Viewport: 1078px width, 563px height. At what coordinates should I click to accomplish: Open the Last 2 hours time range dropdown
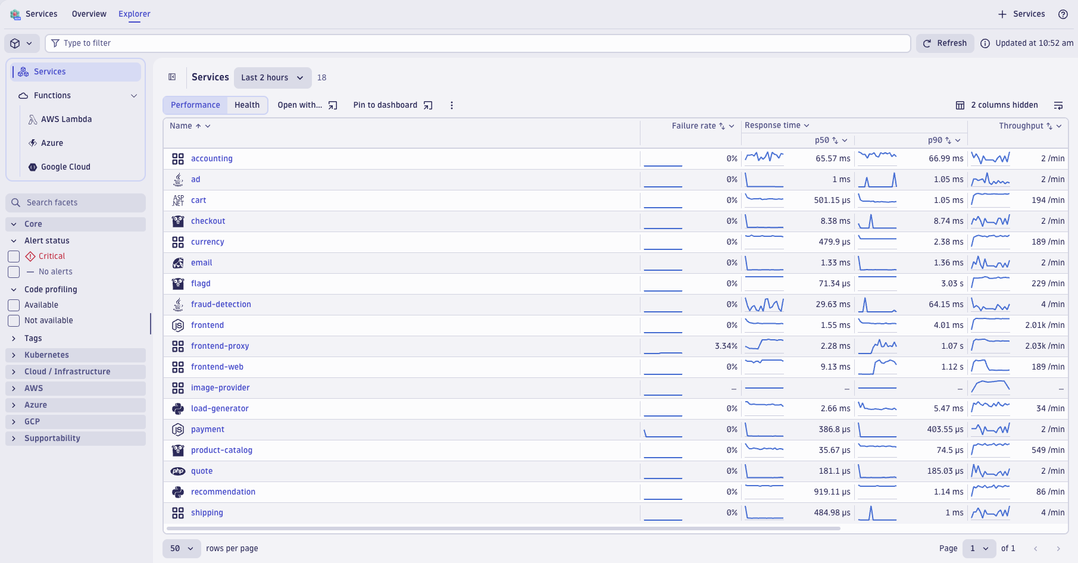click(x=272, y=77)
